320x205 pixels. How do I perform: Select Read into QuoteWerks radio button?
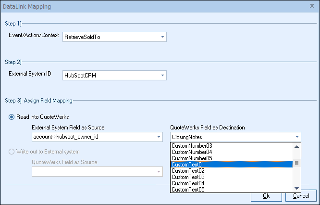(12, 117)
